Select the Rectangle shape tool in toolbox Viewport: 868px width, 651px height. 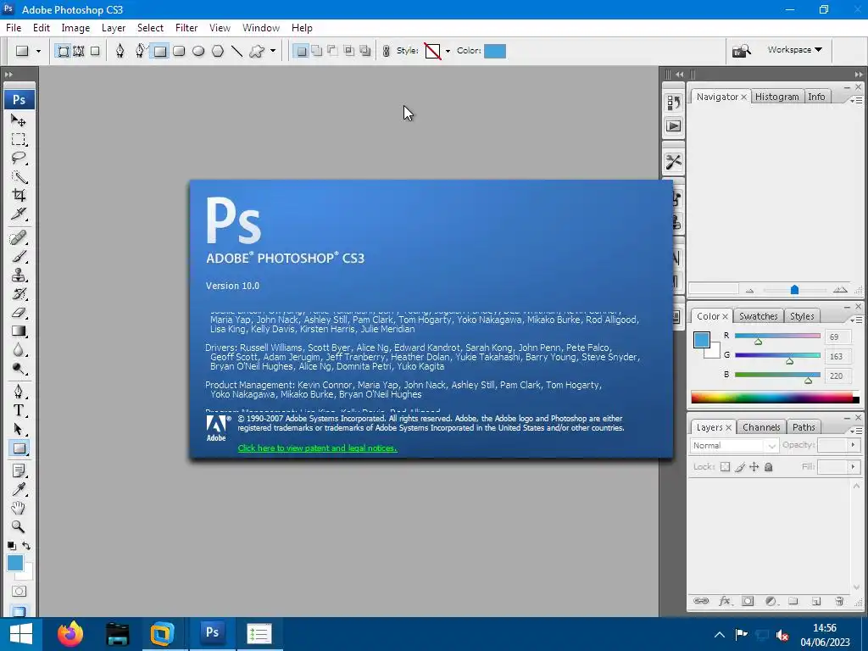point(19,448)
